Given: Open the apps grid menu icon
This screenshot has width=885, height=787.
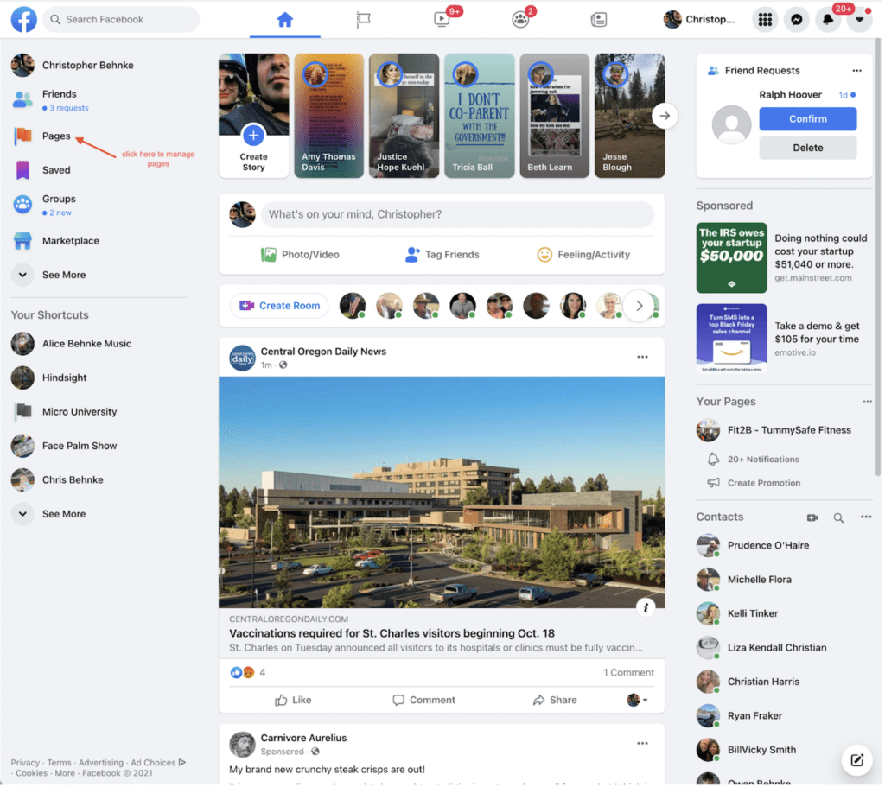Looking at the screenshot, I should (x=766, y=20).
